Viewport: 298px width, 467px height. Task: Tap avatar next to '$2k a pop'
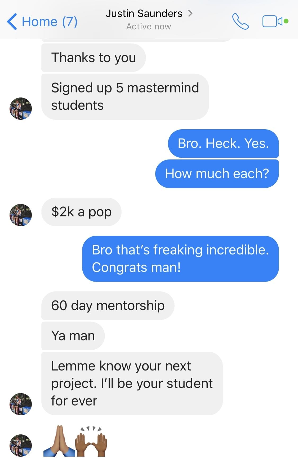point(21,215)
